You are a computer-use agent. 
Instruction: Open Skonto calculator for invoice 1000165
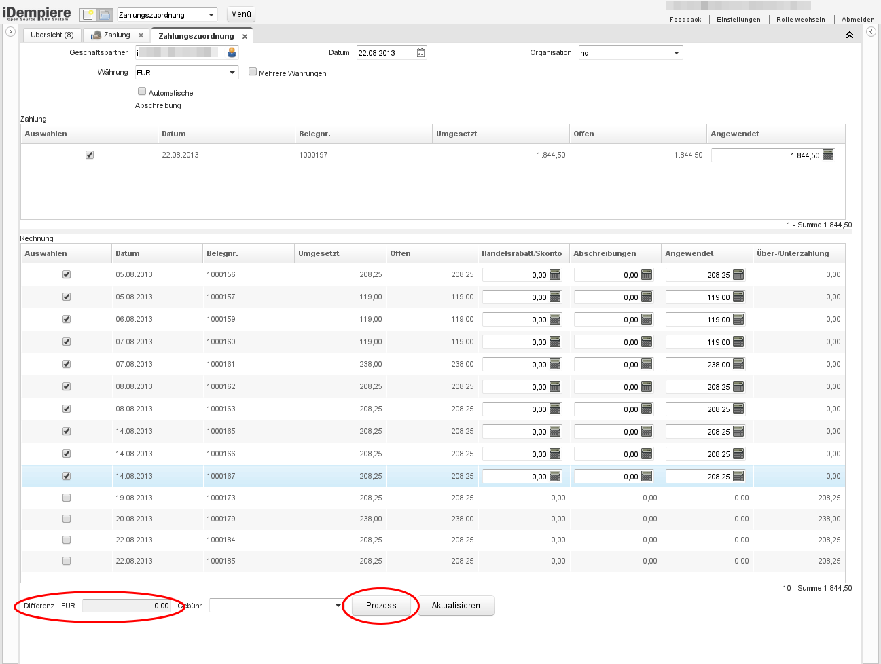coord(555,431)
